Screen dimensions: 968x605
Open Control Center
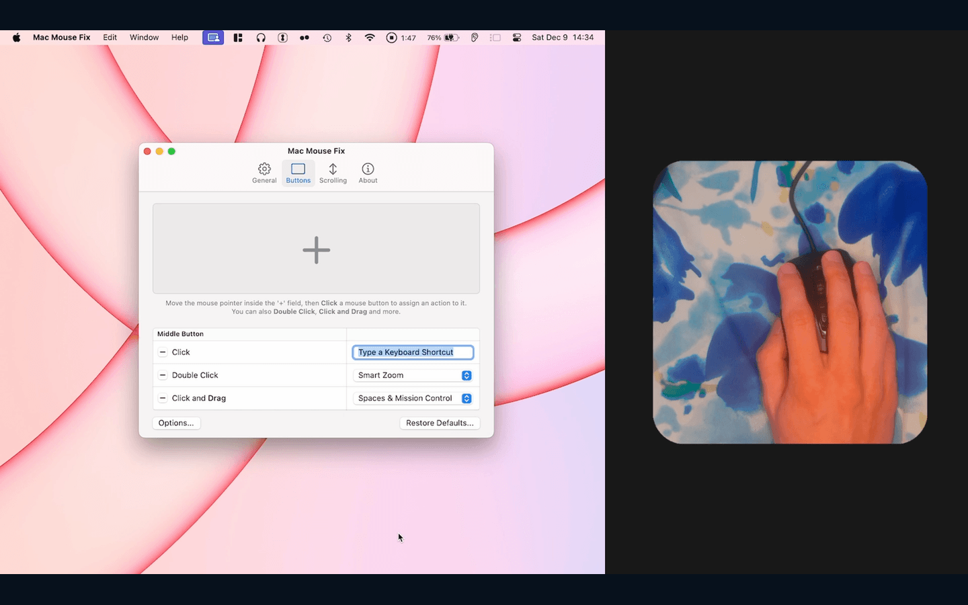tap(517, 38)
